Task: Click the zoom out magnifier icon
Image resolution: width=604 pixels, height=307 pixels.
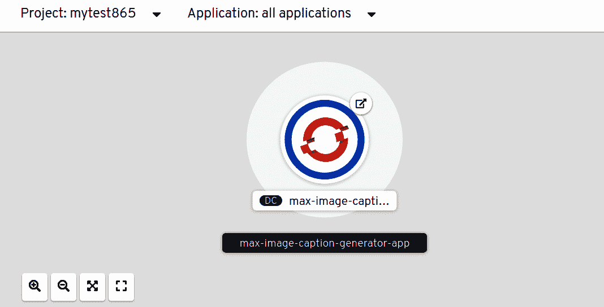Action: coord(63,286)
